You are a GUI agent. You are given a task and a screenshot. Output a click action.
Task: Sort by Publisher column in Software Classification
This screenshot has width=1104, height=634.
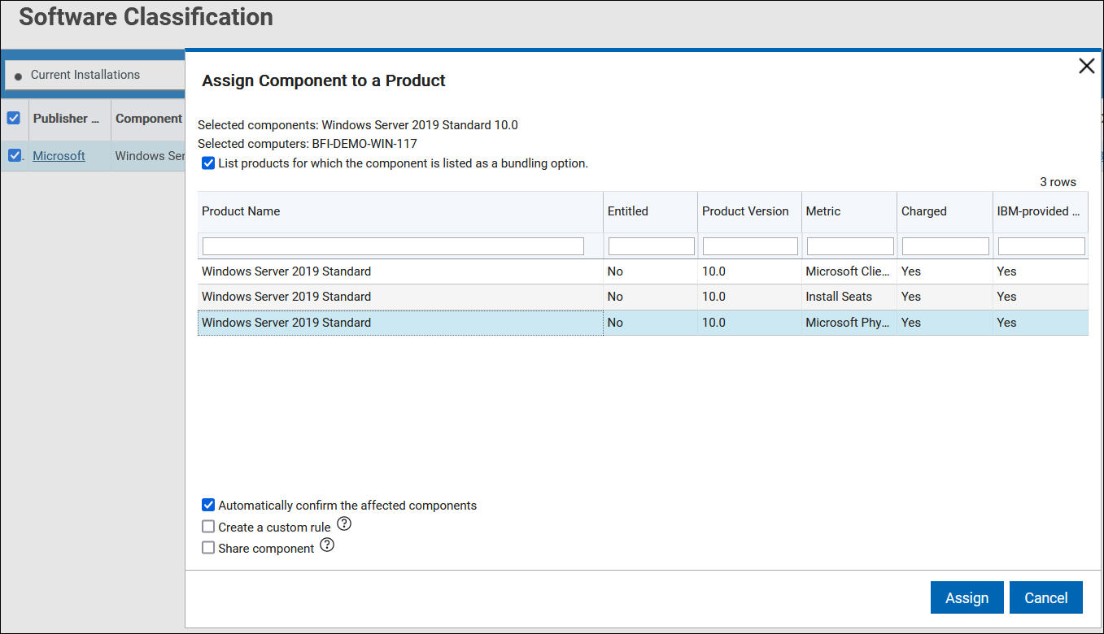[70, 119]
